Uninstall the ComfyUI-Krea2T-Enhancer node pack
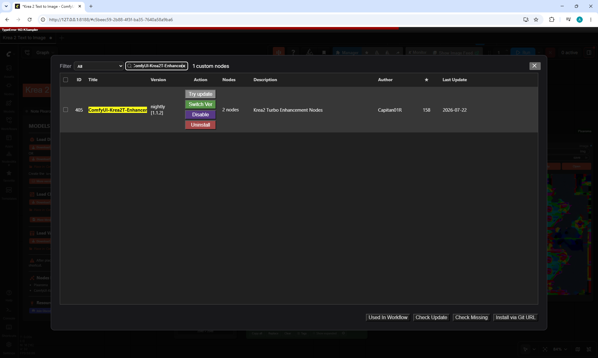This screenshot has width=598, height=358. tap(201, 125)
